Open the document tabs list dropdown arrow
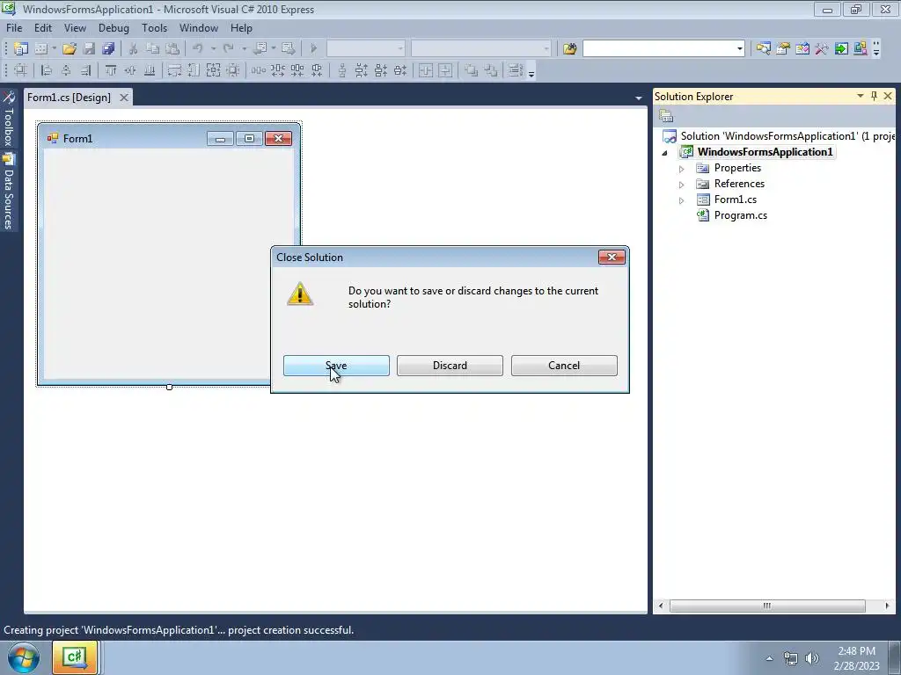 point(639,98)
